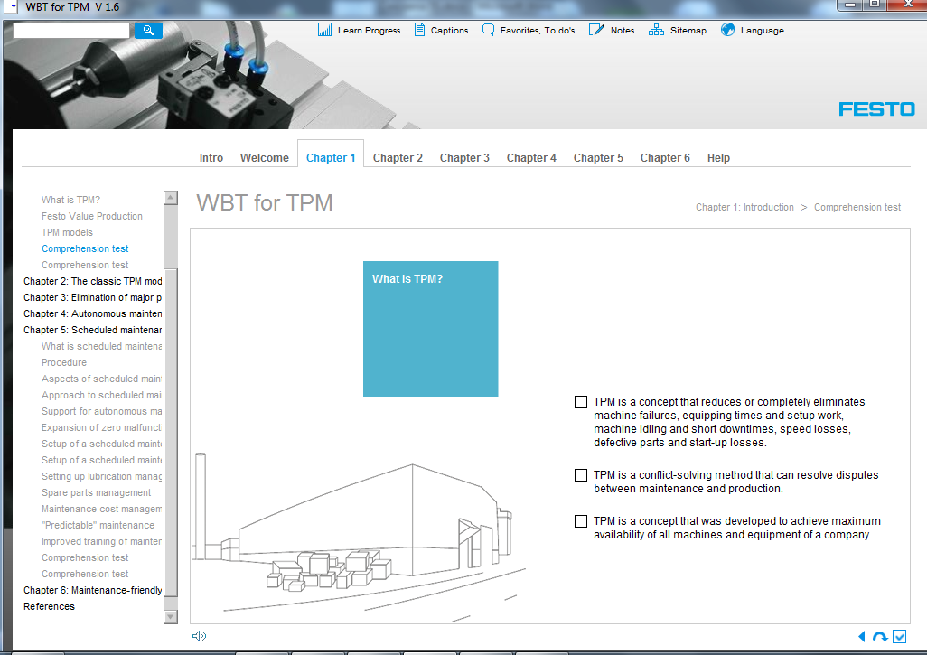Open 'Support for autonomous maintenance' item

coord(101,411)
